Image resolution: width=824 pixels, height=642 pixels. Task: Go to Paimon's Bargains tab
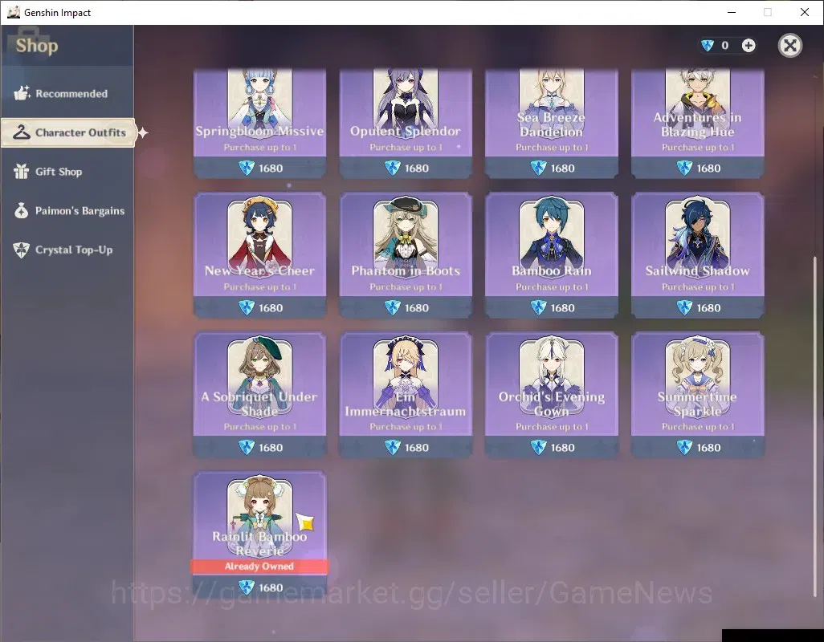[67, 210]
